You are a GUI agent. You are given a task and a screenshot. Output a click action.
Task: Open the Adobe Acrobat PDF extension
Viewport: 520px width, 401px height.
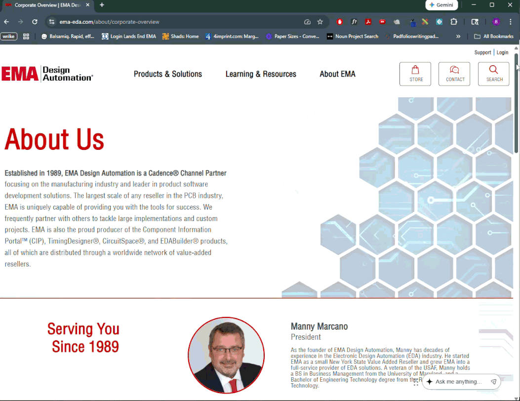[368, 22]
